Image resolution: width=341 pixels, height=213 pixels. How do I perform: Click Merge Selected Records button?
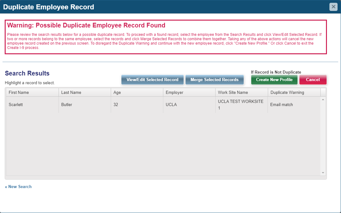tap(215, 80)
